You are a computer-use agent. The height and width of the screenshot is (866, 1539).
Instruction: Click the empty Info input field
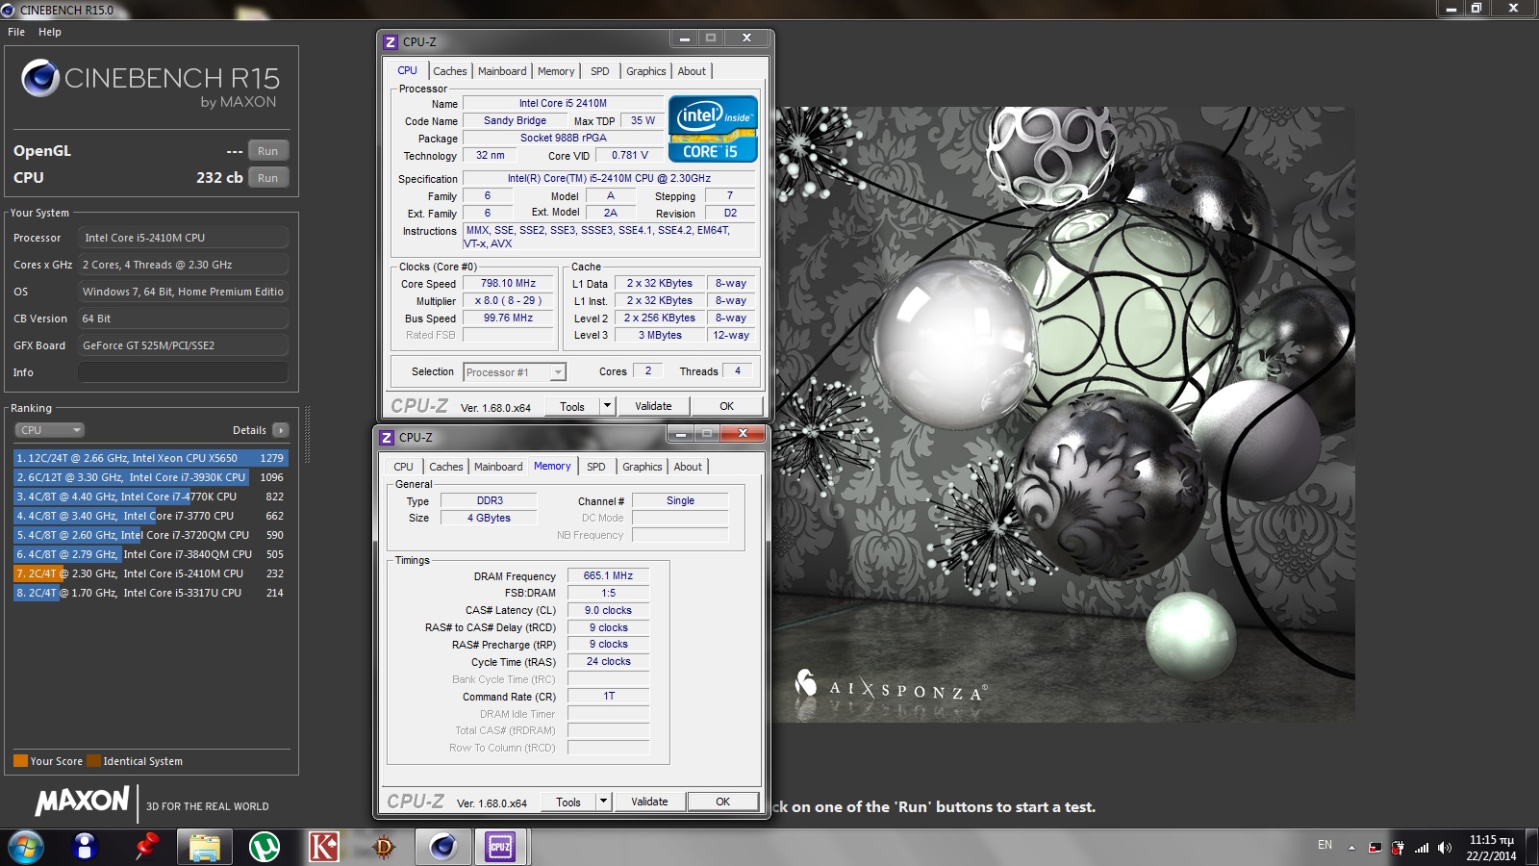click(183, 372)
